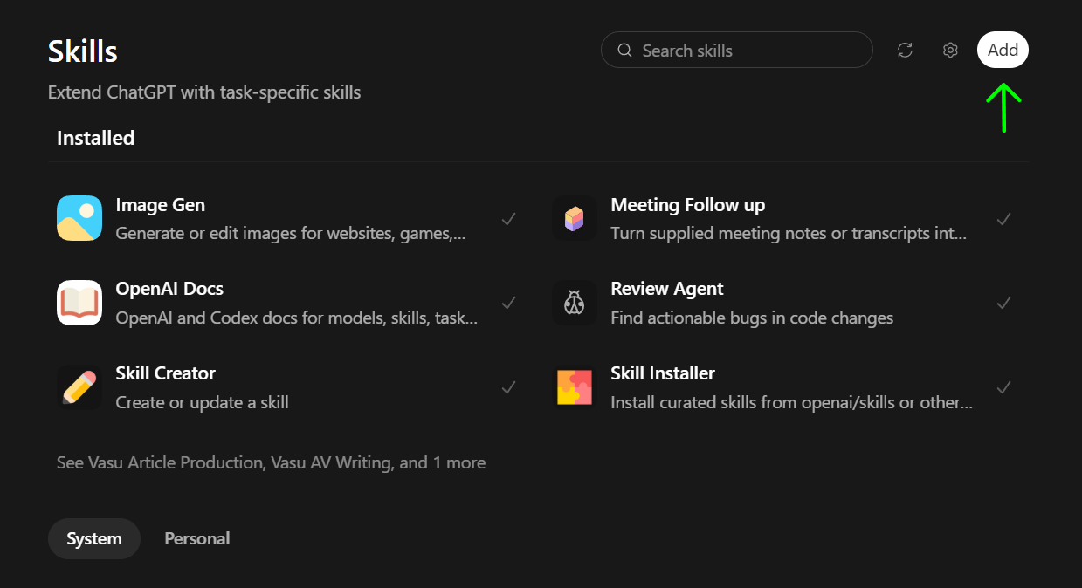Open the OpenAI Docs skill title

pyautogui.click(x=169, y=289)
